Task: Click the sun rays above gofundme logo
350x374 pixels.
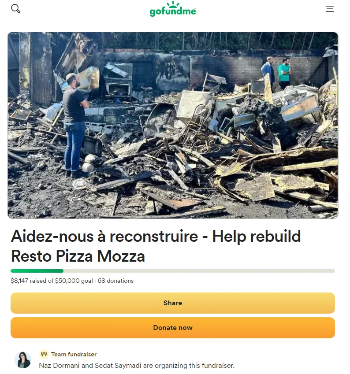Action: pyautogui.click(x=173, y=4)
